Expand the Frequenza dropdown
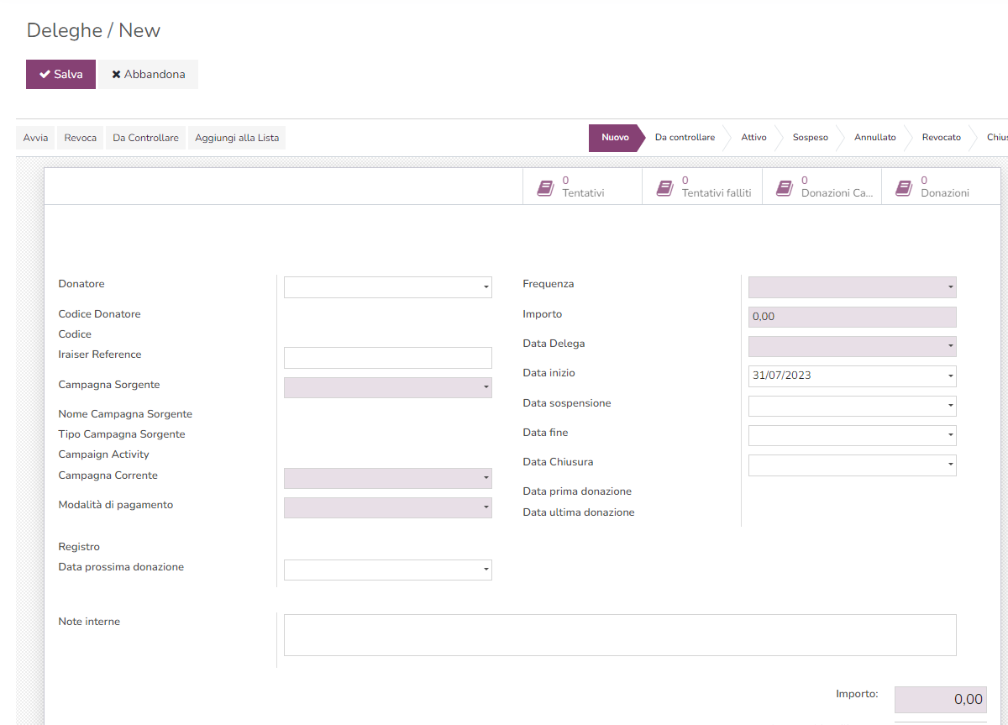The height and width of the screenshot is (725, 1008). (852, 287)
